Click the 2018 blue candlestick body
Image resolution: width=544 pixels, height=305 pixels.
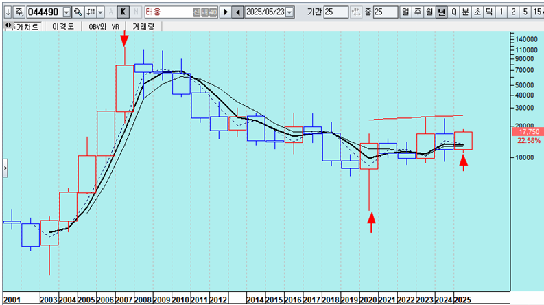point(331,147)
